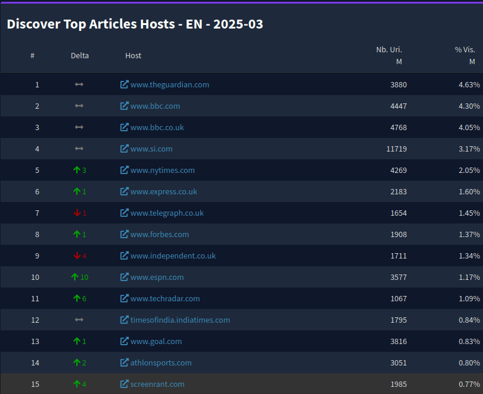
Task: Sort table by the # column header
Action: pos(32,56)
